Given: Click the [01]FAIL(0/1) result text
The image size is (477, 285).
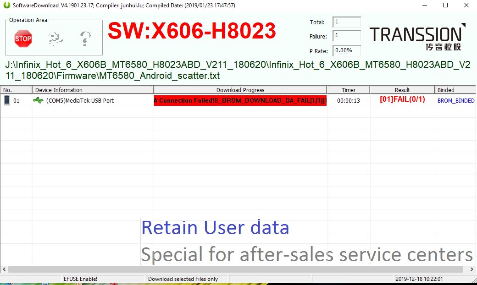Looking at the screenshot, I should click(402, 99).
